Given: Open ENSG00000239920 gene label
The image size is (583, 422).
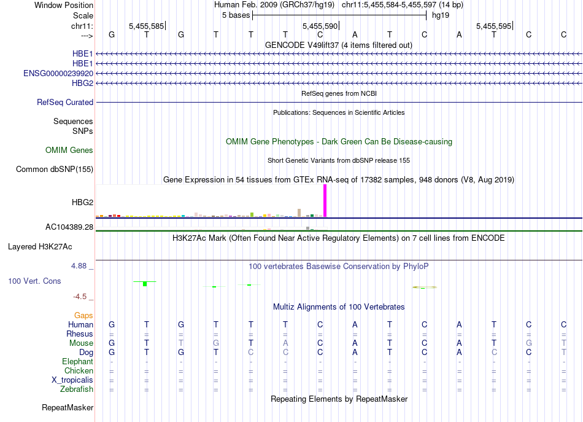Looking at the screenshot, I should coord(58,73).
